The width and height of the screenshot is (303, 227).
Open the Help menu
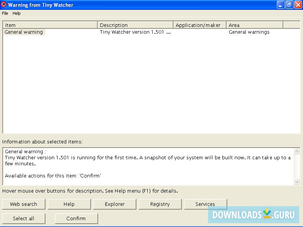(16, 13)
